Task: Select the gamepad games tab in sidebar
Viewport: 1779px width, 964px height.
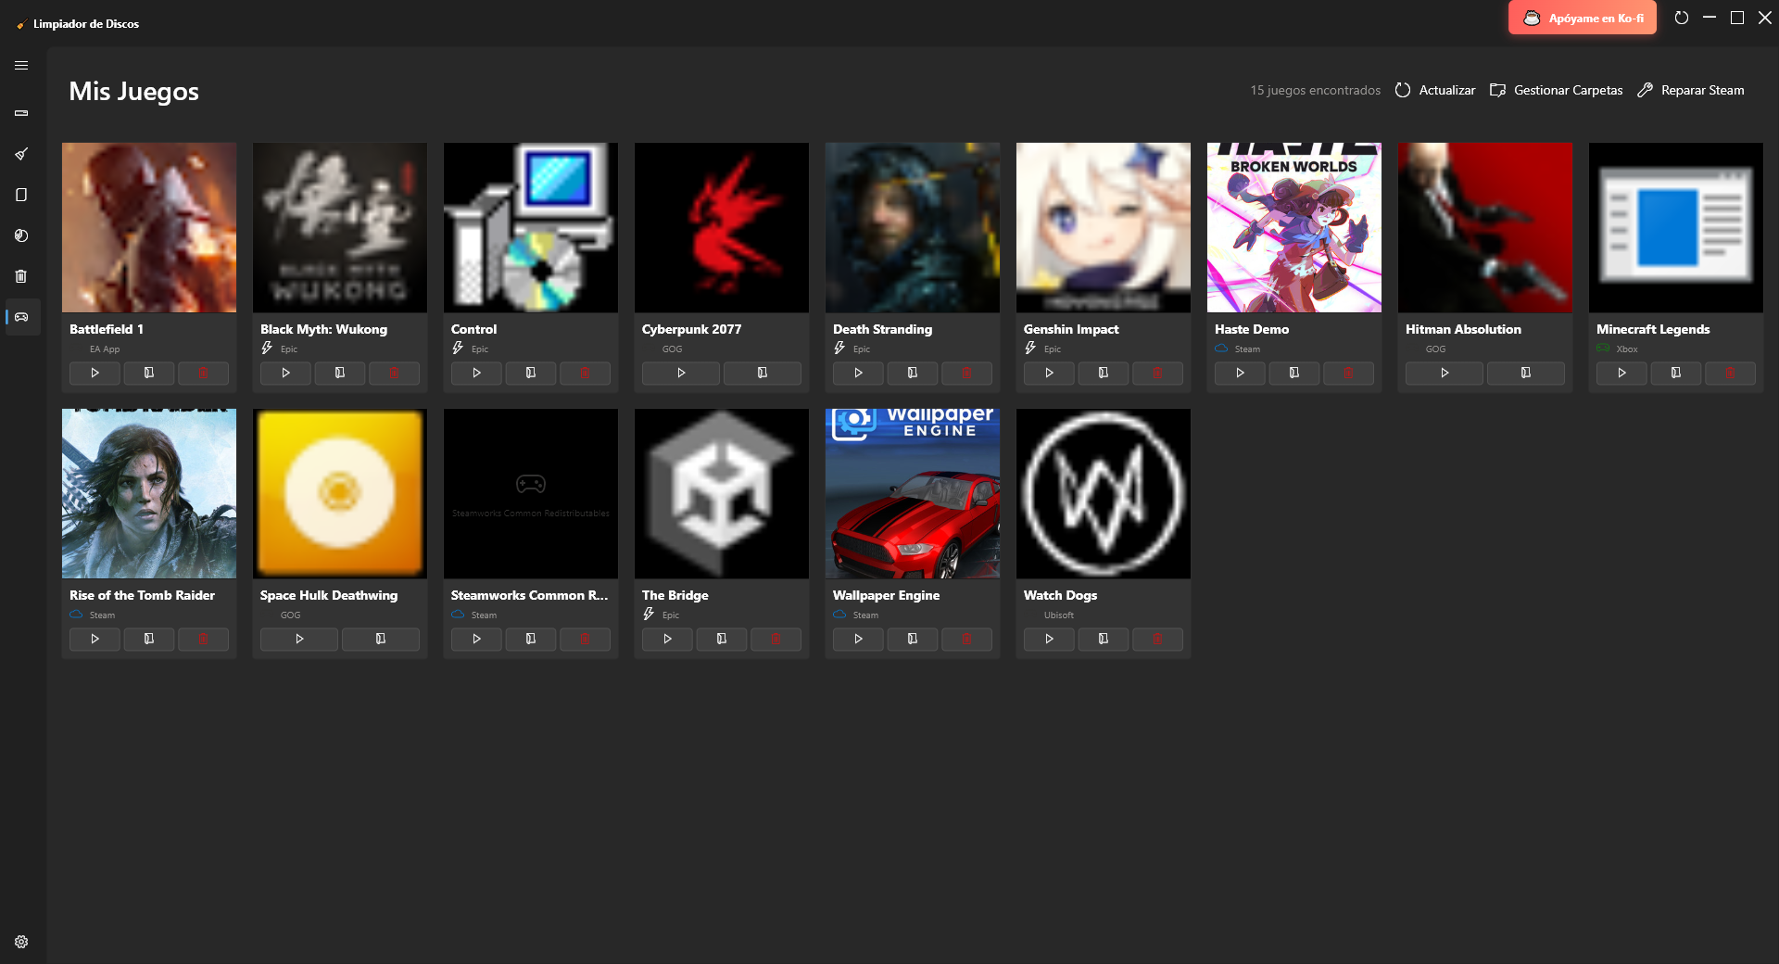Action: click(x=21, y=317)
